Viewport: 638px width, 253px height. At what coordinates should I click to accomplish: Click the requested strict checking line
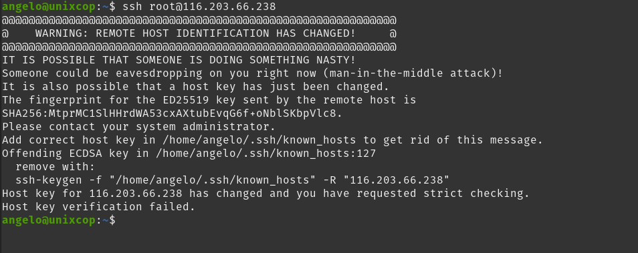click(265, 194)
